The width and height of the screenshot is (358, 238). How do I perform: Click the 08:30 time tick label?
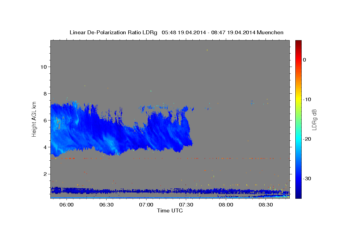(266, 205)
